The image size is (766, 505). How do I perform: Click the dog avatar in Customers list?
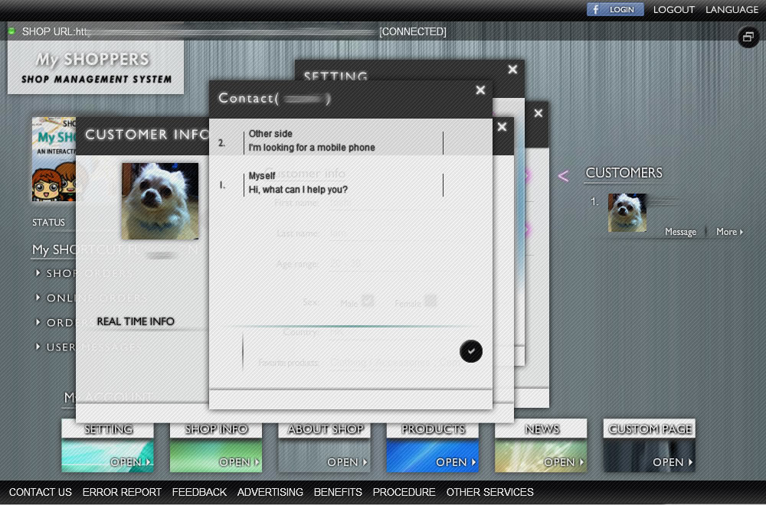(627, 213)
